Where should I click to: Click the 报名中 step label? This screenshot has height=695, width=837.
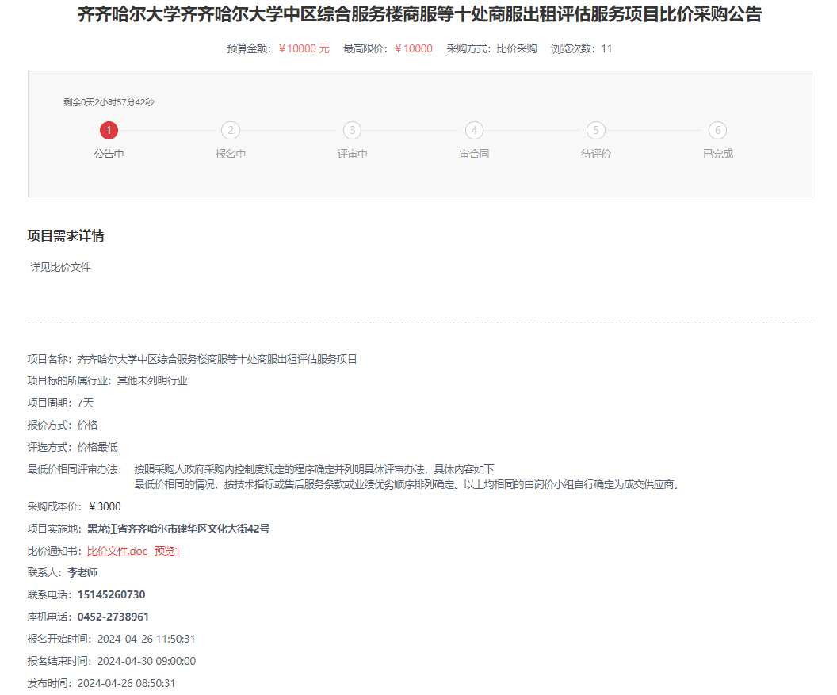coord(231,154)
